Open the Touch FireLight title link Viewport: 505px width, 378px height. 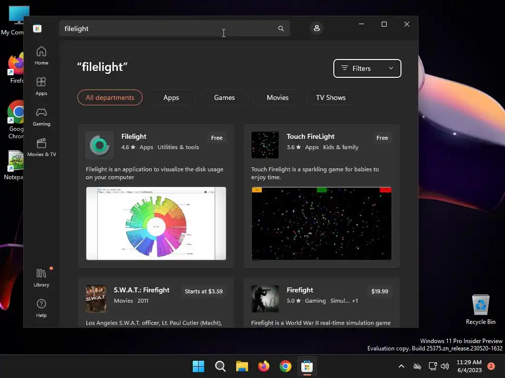(x=311, y=136)
